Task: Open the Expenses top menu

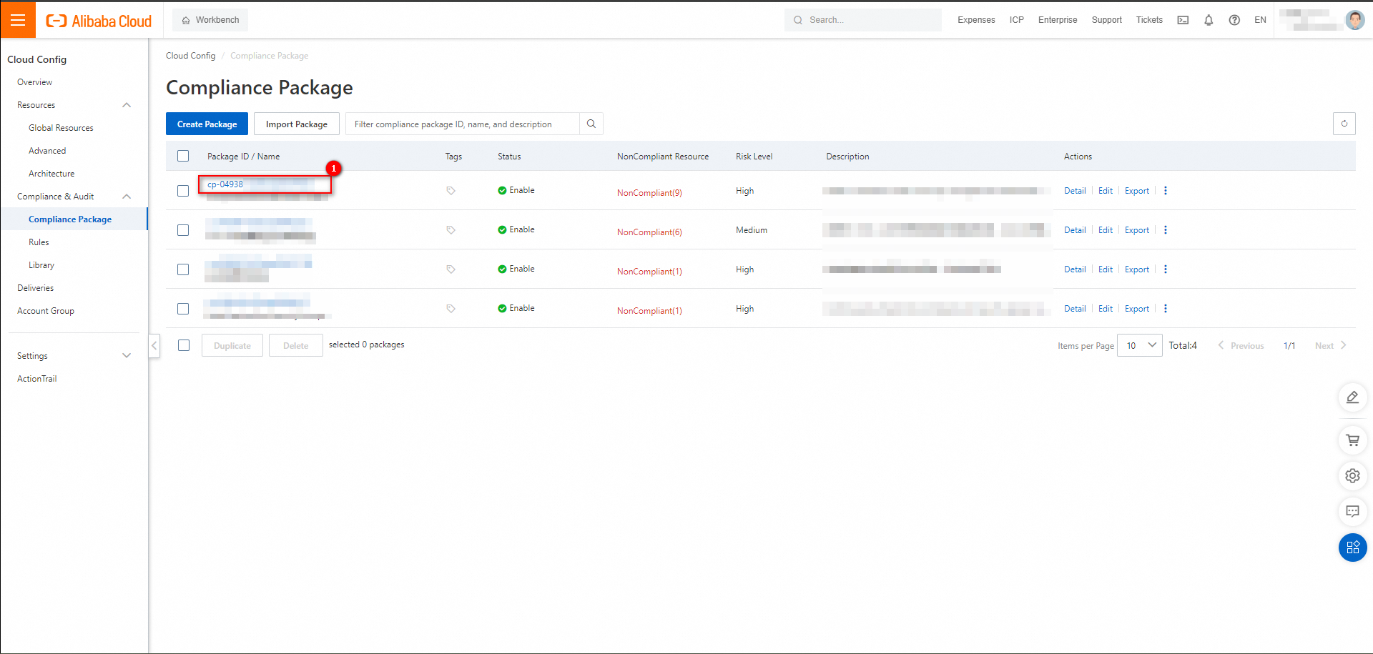Action: (976, 20)
